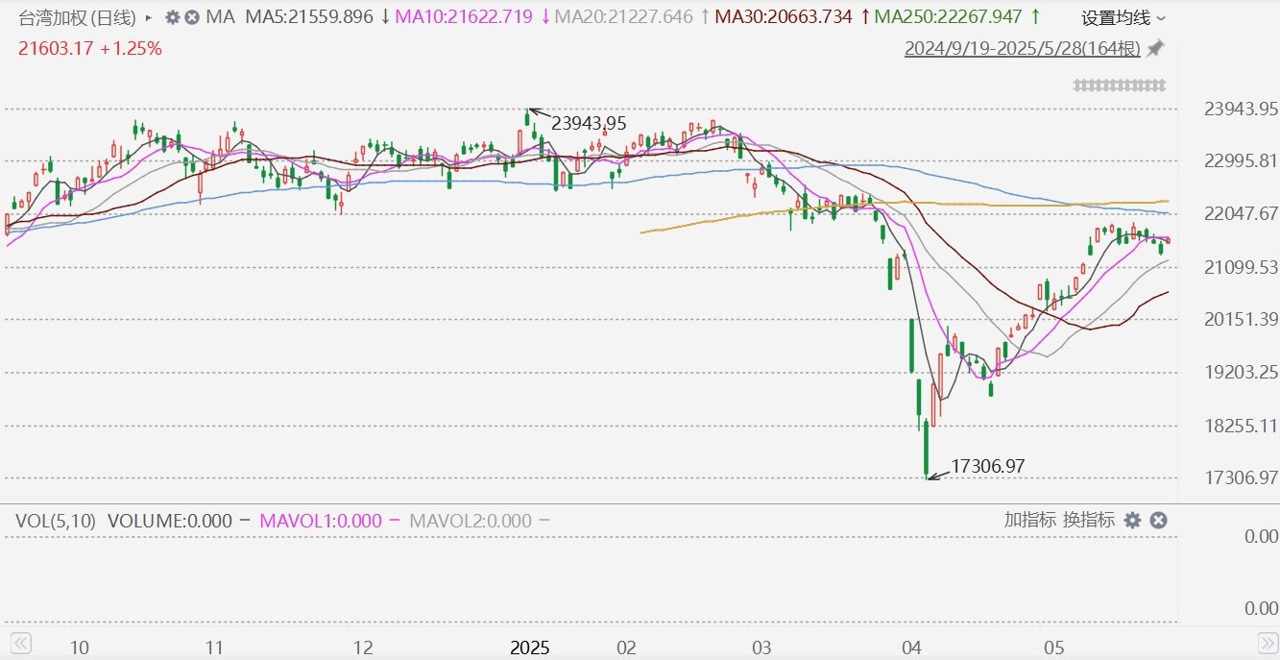This screenshot has height=660, width=1280.
Task: Click the 2025 marker on time axis
Action: click(x=530, y=647)
